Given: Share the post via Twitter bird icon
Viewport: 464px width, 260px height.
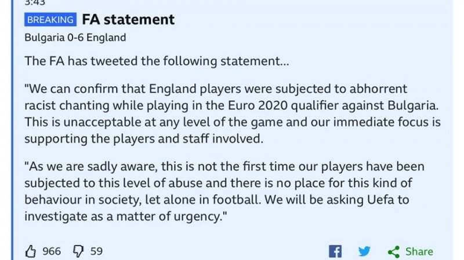Looking at the screenshot, I should (364, 251).
